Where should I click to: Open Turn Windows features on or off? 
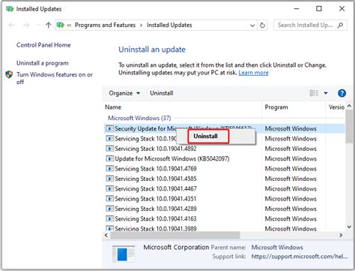pos(55,78)
